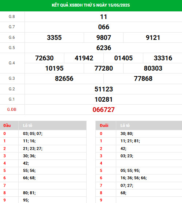Select the Đuôi column header

coord(104,125)
